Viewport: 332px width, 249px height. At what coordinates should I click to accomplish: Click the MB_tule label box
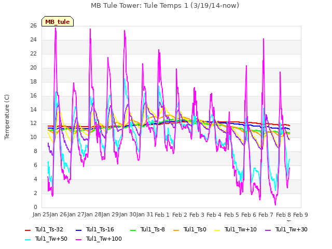pyautogui.click(x=58, y=21)
